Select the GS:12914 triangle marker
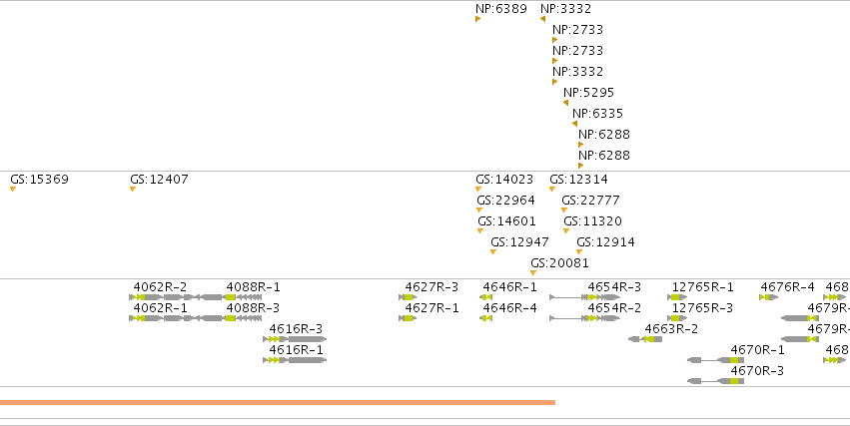 (579, 252)
